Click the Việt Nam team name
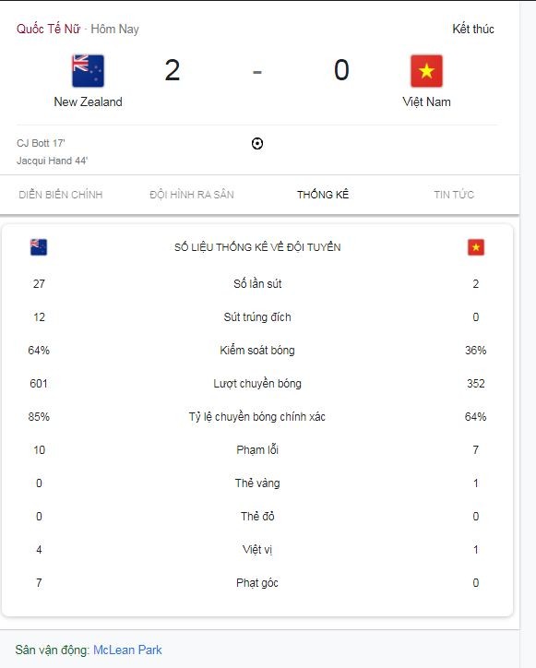The height and width of the screenshot is (668, 536). click(426, 101)
